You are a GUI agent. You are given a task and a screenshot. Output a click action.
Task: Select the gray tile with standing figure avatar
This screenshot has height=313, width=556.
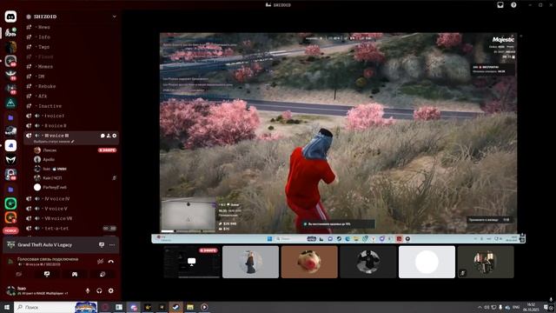[250, 262]
